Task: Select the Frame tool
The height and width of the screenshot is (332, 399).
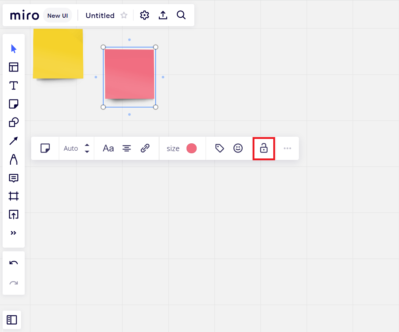Action: [14, 196]
